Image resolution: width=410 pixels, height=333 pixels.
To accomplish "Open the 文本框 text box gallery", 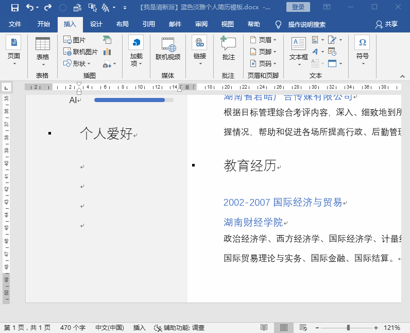I will (x=299, y=51).
